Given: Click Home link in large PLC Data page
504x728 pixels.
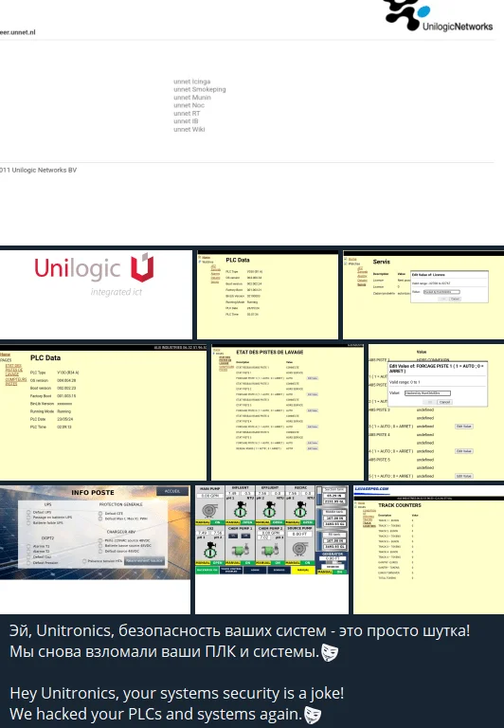Looking at the screenshot, I should pyautogui.click(x=5, y=355).
